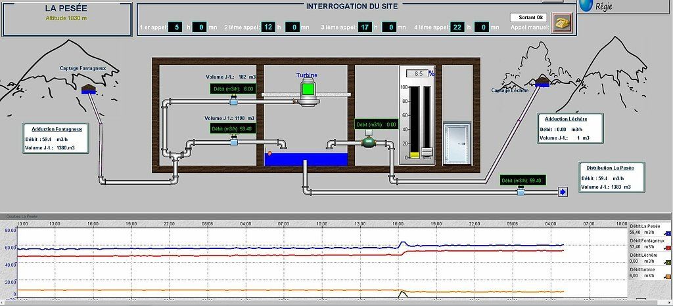Image resolution: width=673 pixels, height=306 pixels.
Task: Click the turbine line flow meter
Action: (x=233, y=102)
